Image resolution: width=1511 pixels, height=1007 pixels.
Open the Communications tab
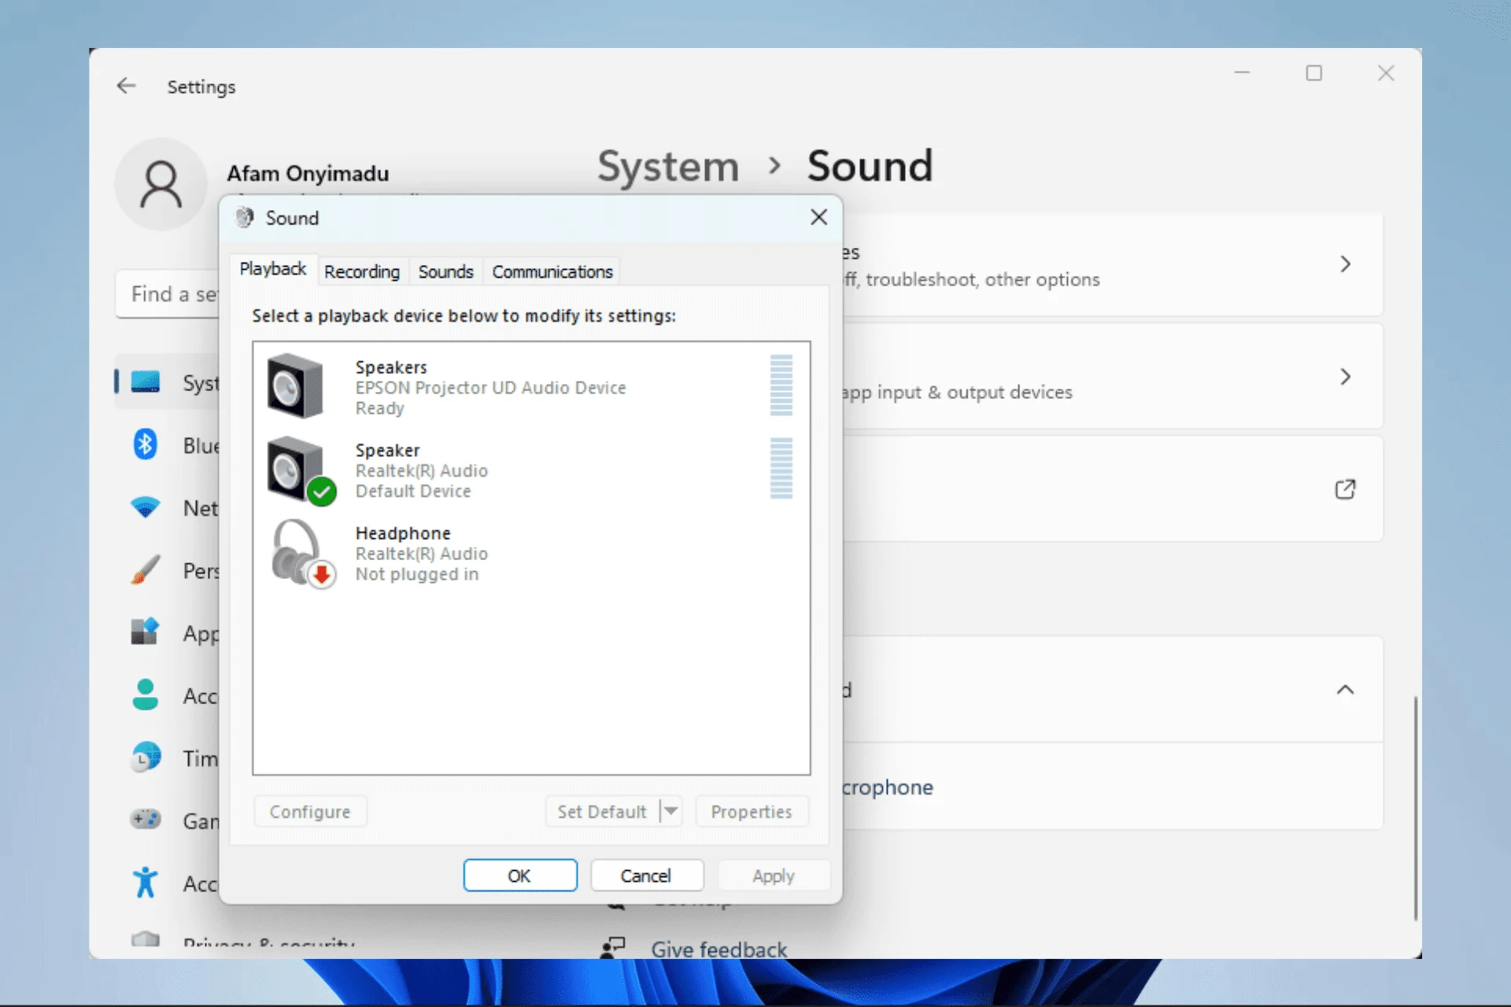pyautogui.click(x=552, y=271)
